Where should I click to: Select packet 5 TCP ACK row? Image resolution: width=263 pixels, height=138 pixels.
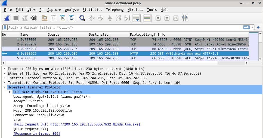(x=125, y=58)
